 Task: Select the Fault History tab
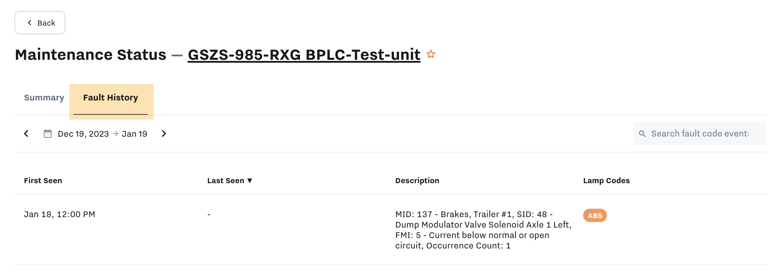111,98
